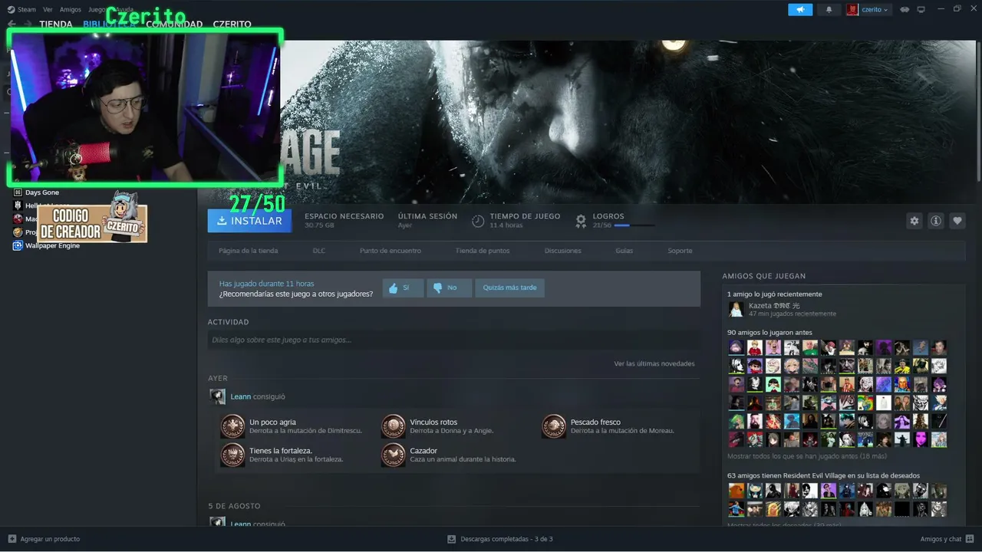The width and height of the screenshot is (982, 552).
Task: Click the back navigation arrow
Action: click(12, 25)
